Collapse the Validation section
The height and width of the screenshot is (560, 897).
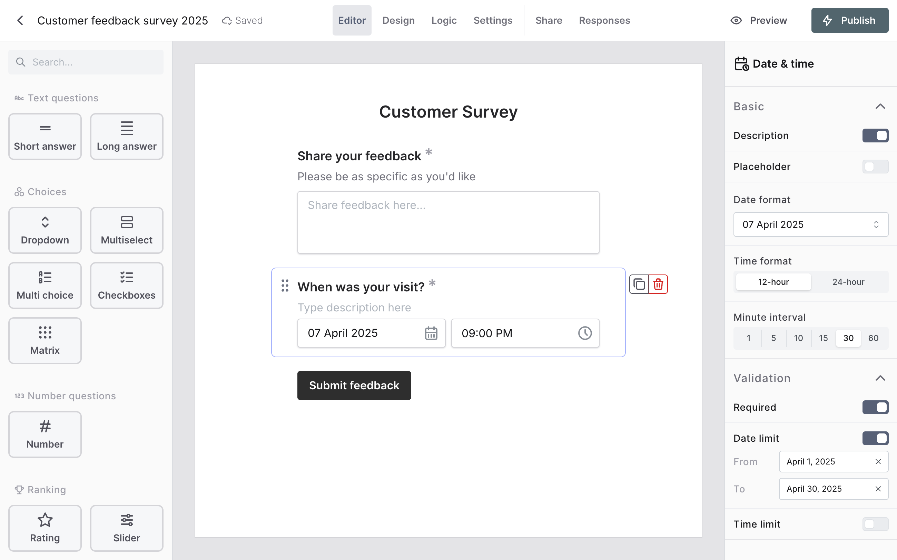pyautogui.click(x=880, y=378)
